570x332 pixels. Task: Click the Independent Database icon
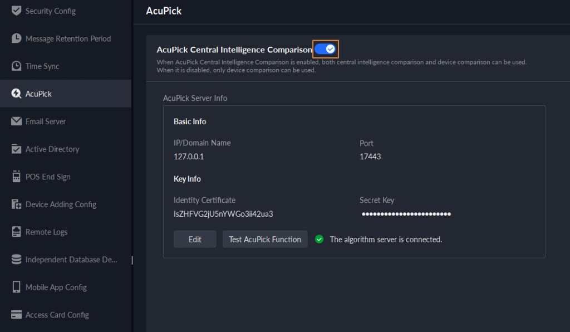click(x=16, y=260)
